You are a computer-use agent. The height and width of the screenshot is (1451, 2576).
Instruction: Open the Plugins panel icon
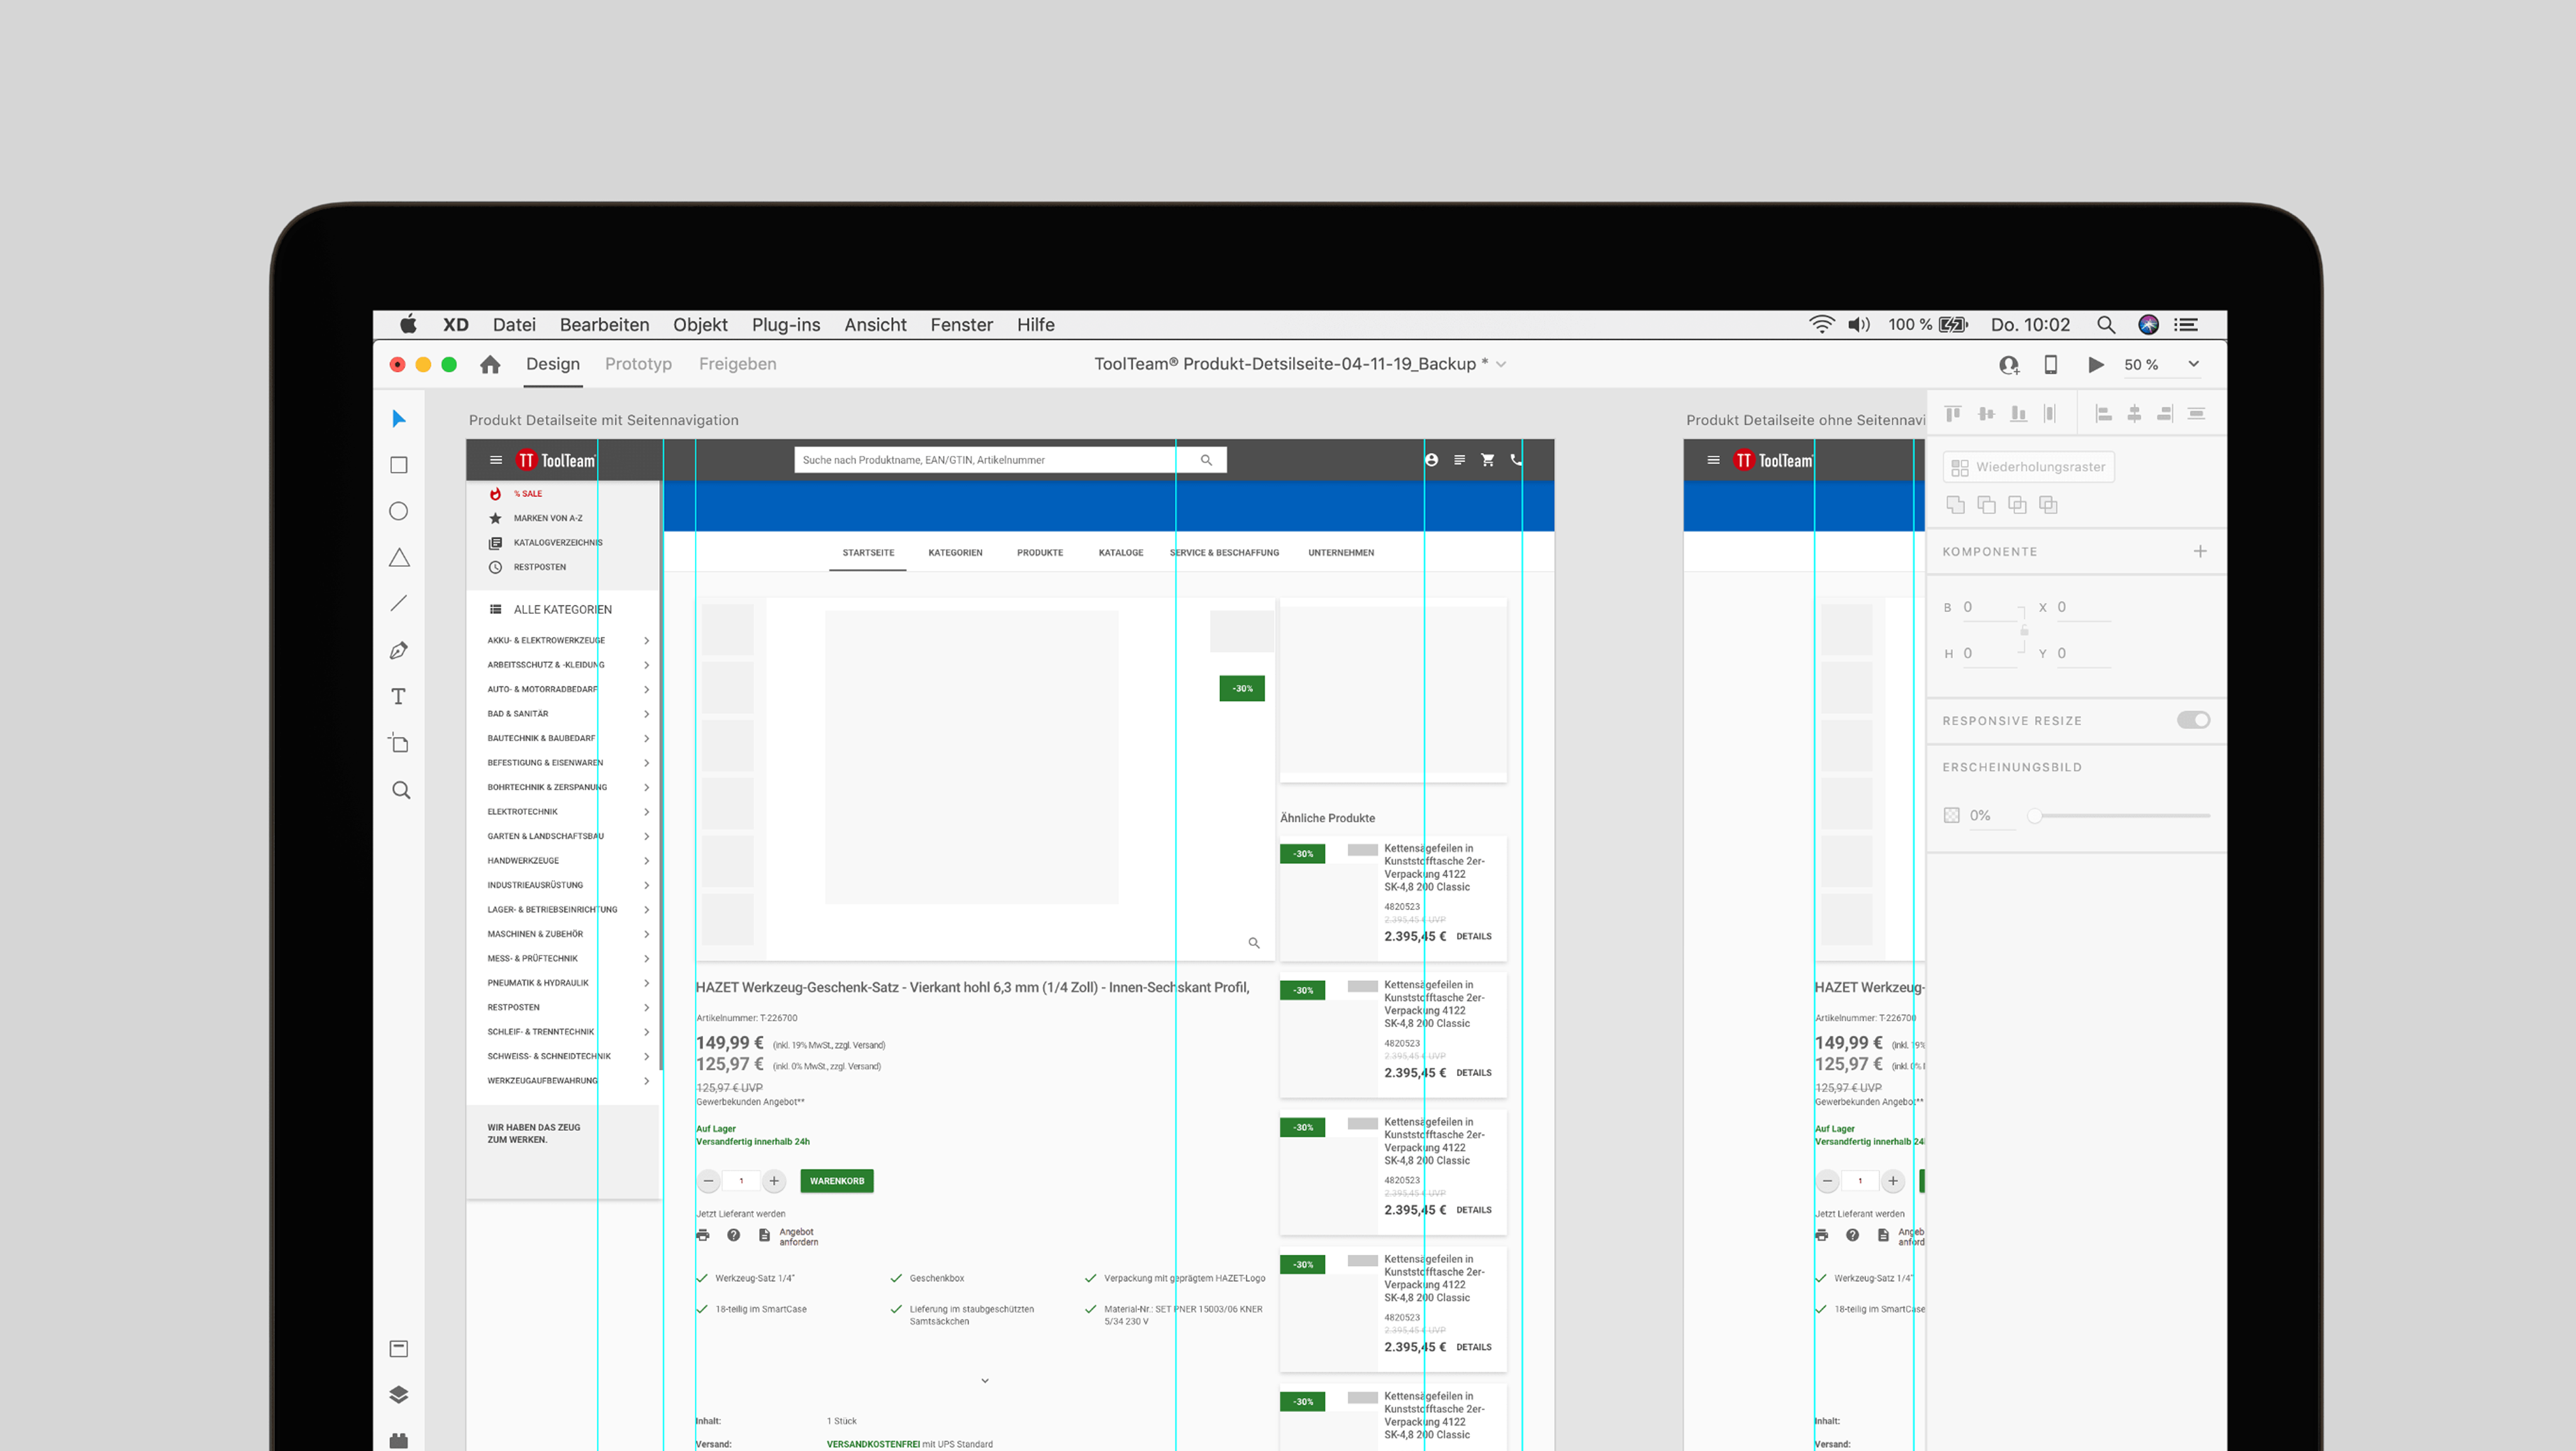click(399, 1440)
